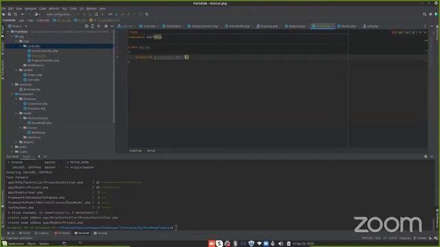Click the Project tree vertical scrollbar
The width and height of the screenshot is (440, 247).
point(113,77)
